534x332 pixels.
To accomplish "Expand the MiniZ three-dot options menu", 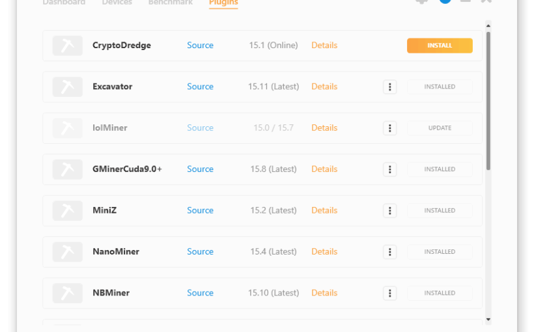I will coord(389,210).
